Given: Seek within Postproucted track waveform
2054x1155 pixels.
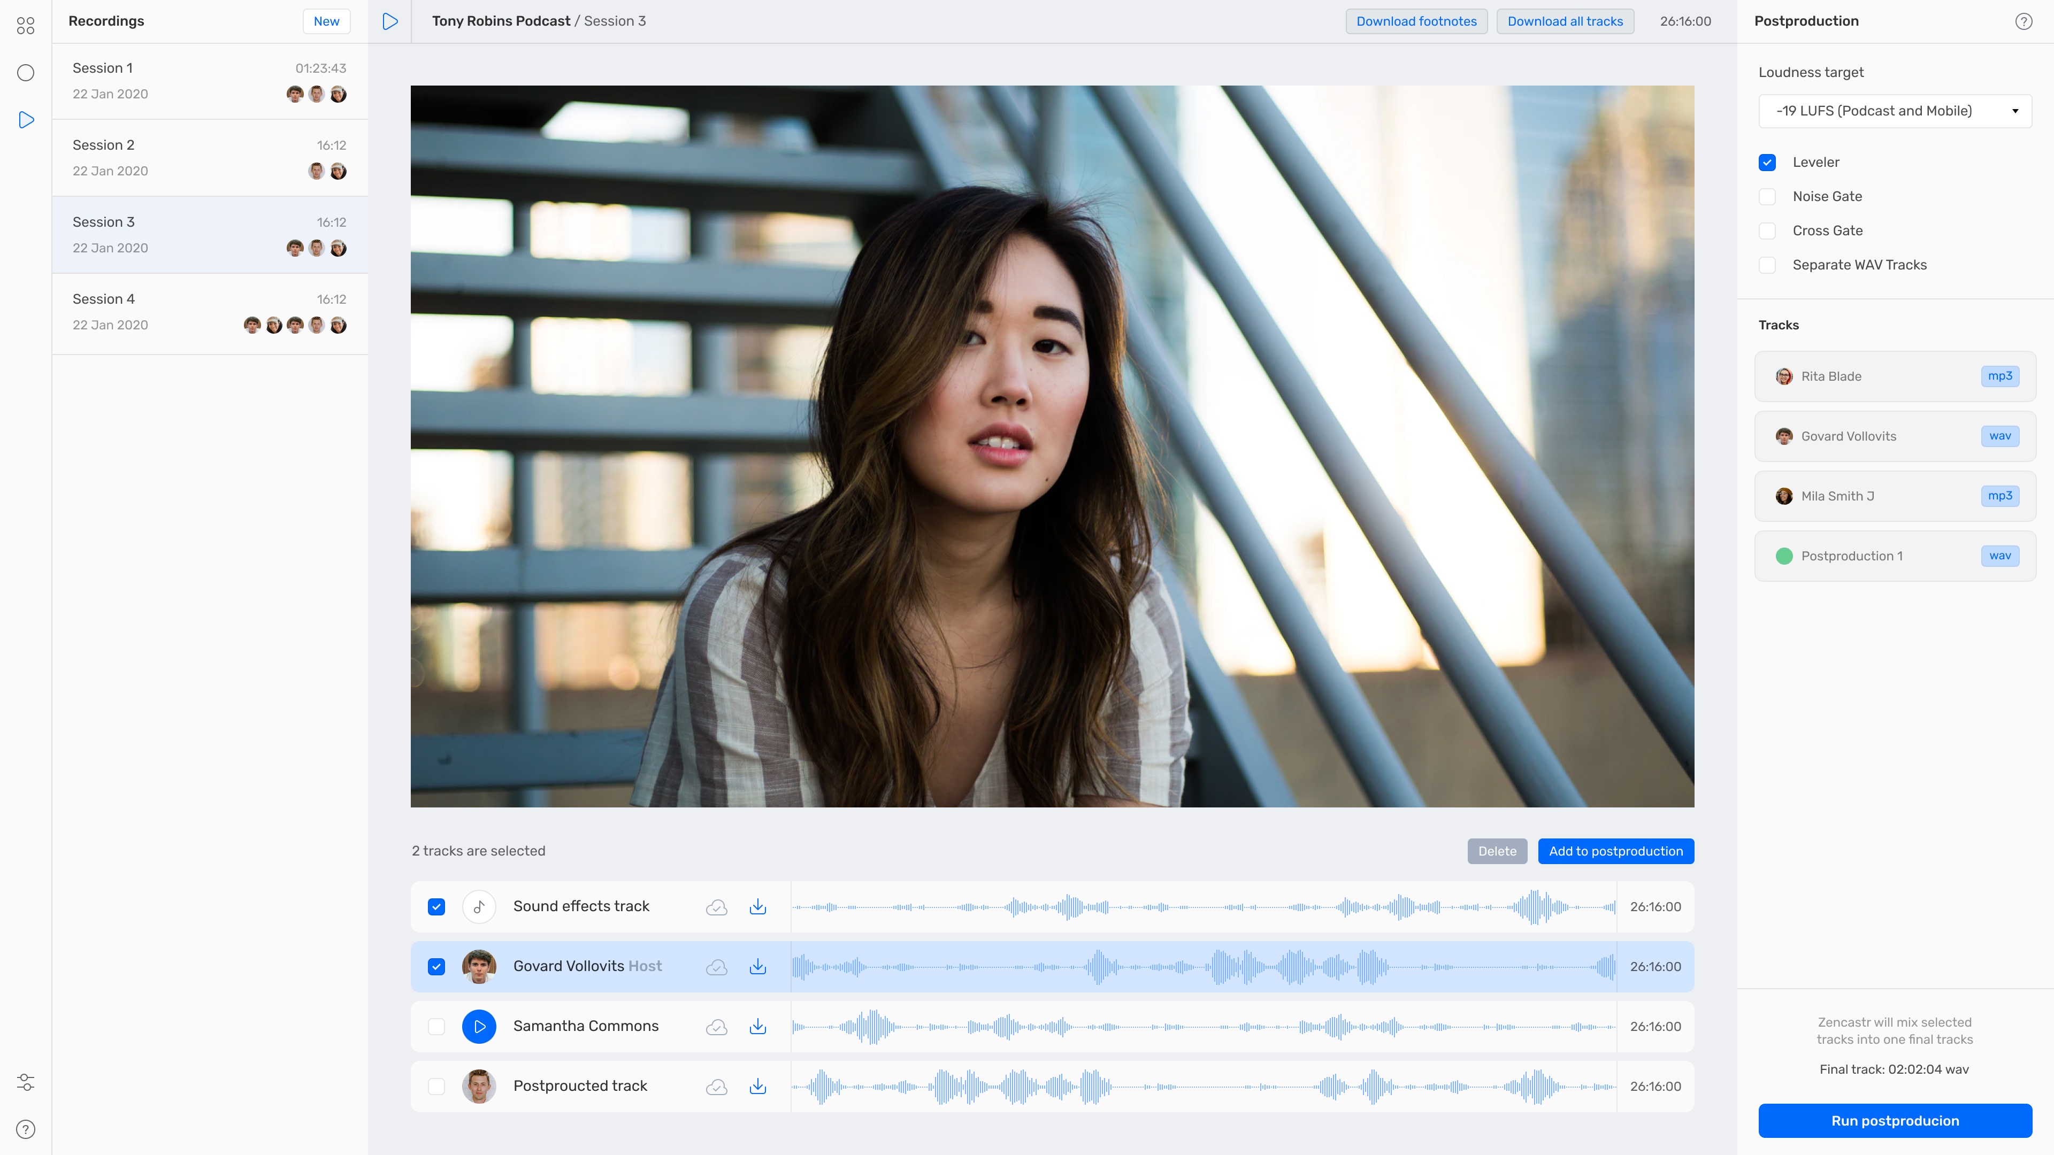Looking at the screenshot, I should point(1202,1087).
